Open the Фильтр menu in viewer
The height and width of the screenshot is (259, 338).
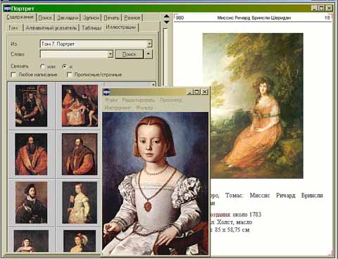click(144, 108)
